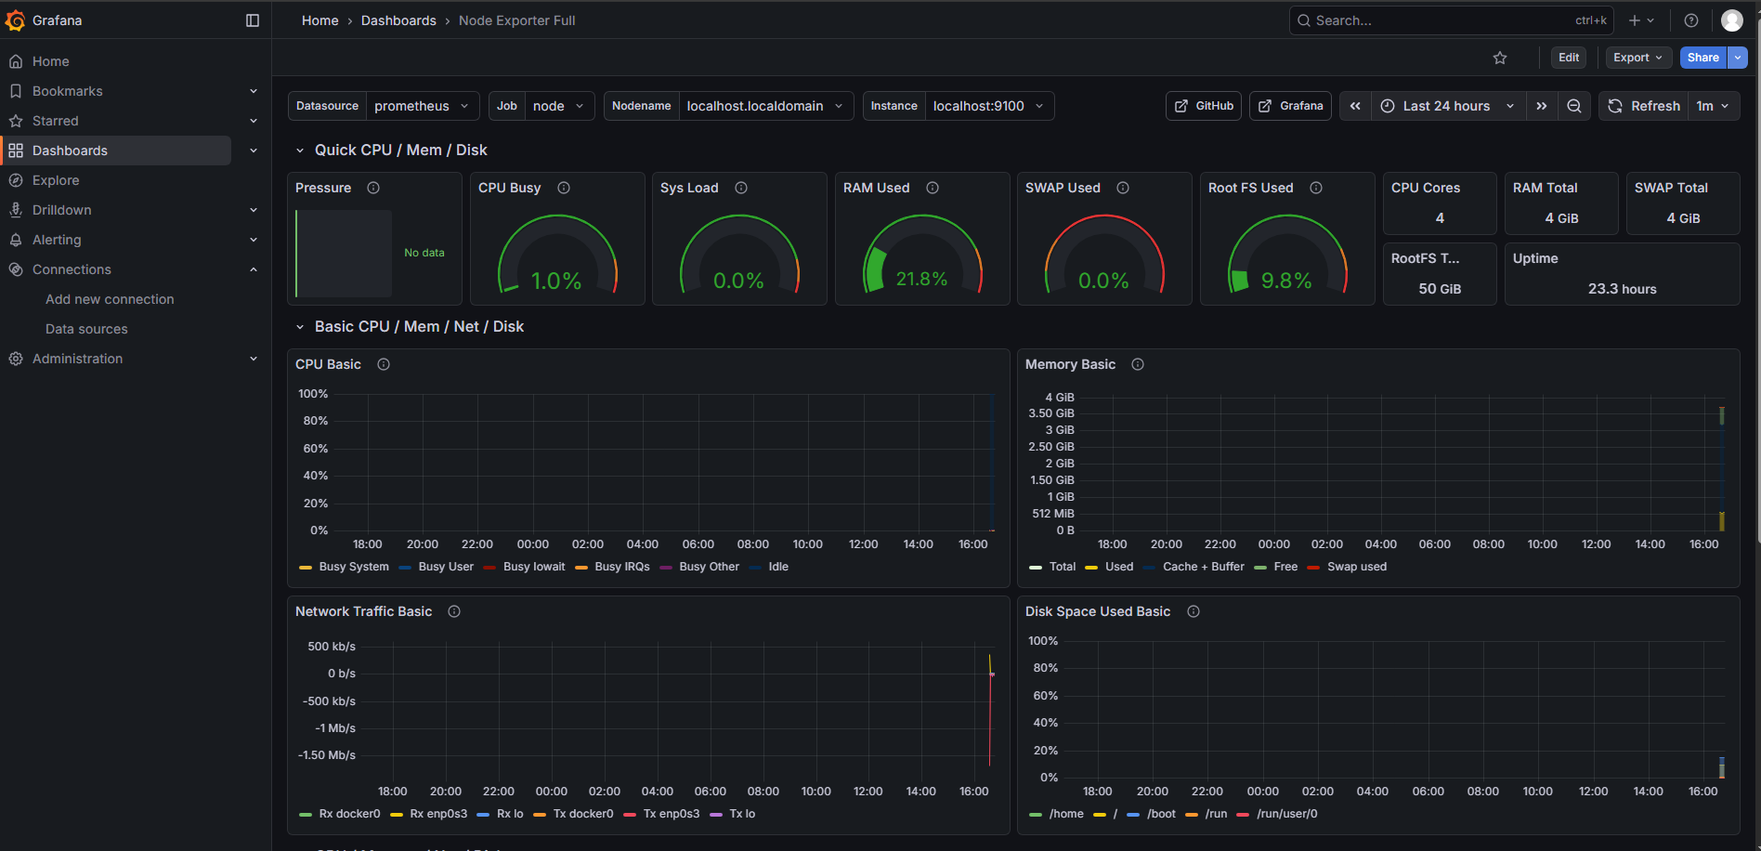
Task: Click the user profile avatar
Action: click(1731, 20)
